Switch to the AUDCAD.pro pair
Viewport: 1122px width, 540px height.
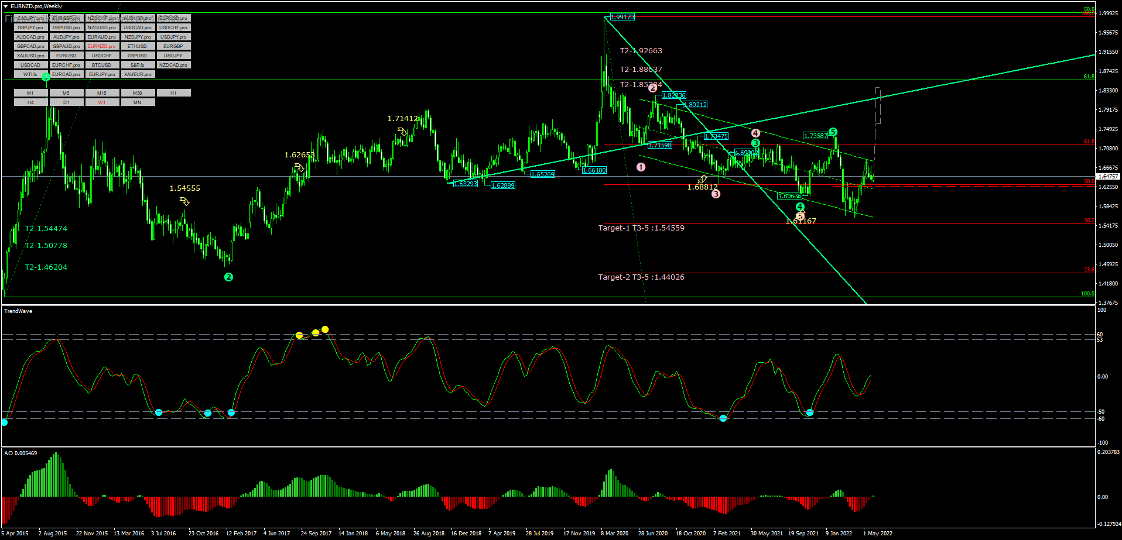point(30,36)
